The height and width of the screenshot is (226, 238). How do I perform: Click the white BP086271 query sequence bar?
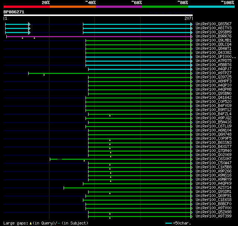click(98, 15)
